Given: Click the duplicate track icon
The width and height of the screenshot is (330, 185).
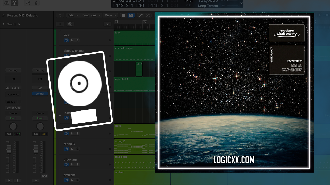Looking at the screenshot, I should click(70, 24).
